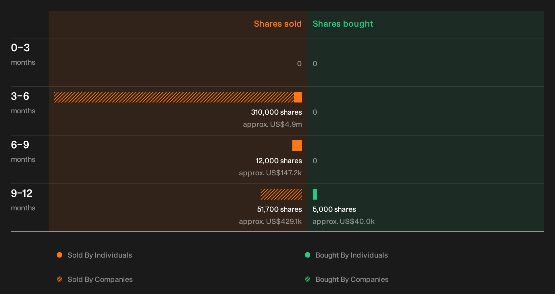
Task: Select the "Shares bought" column header
Action: (x=343, y=24)
